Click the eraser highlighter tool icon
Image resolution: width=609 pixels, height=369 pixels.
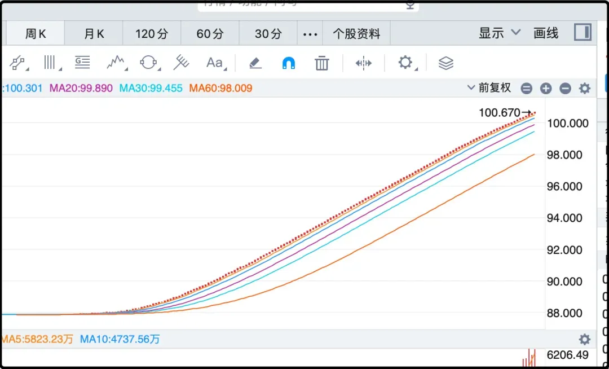(255, 63)
